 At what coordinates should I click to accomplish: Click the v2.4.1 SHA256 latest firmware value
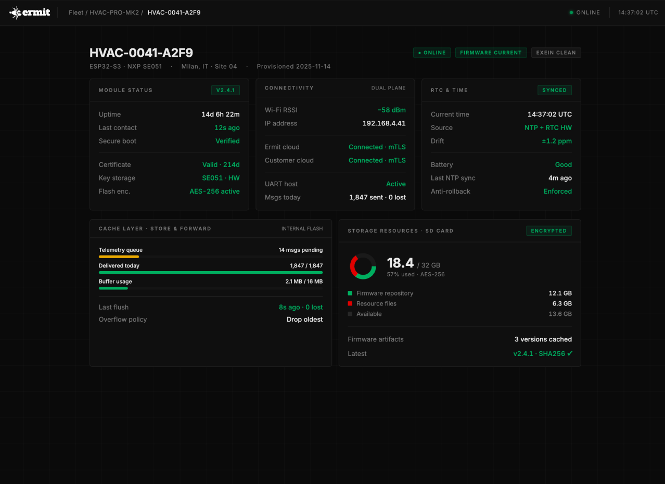tap(543, 354)
